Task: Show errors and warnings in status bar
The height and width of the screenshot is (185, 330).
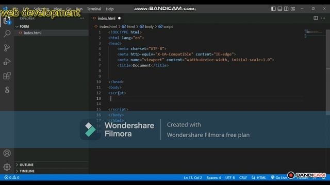Action: 12,177
